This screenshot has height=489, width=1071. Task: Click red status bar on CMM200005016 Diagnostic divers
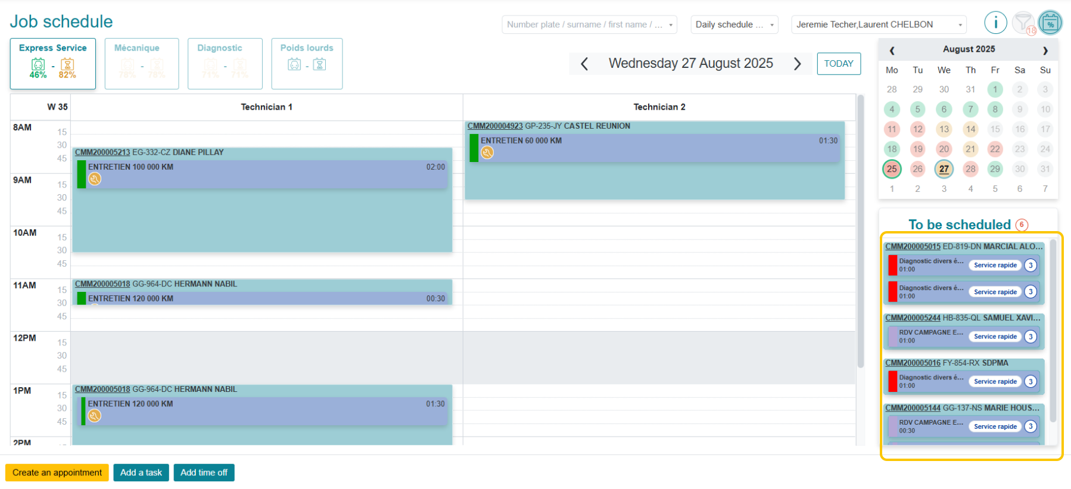pyautogui.click(x=892, y=382)
